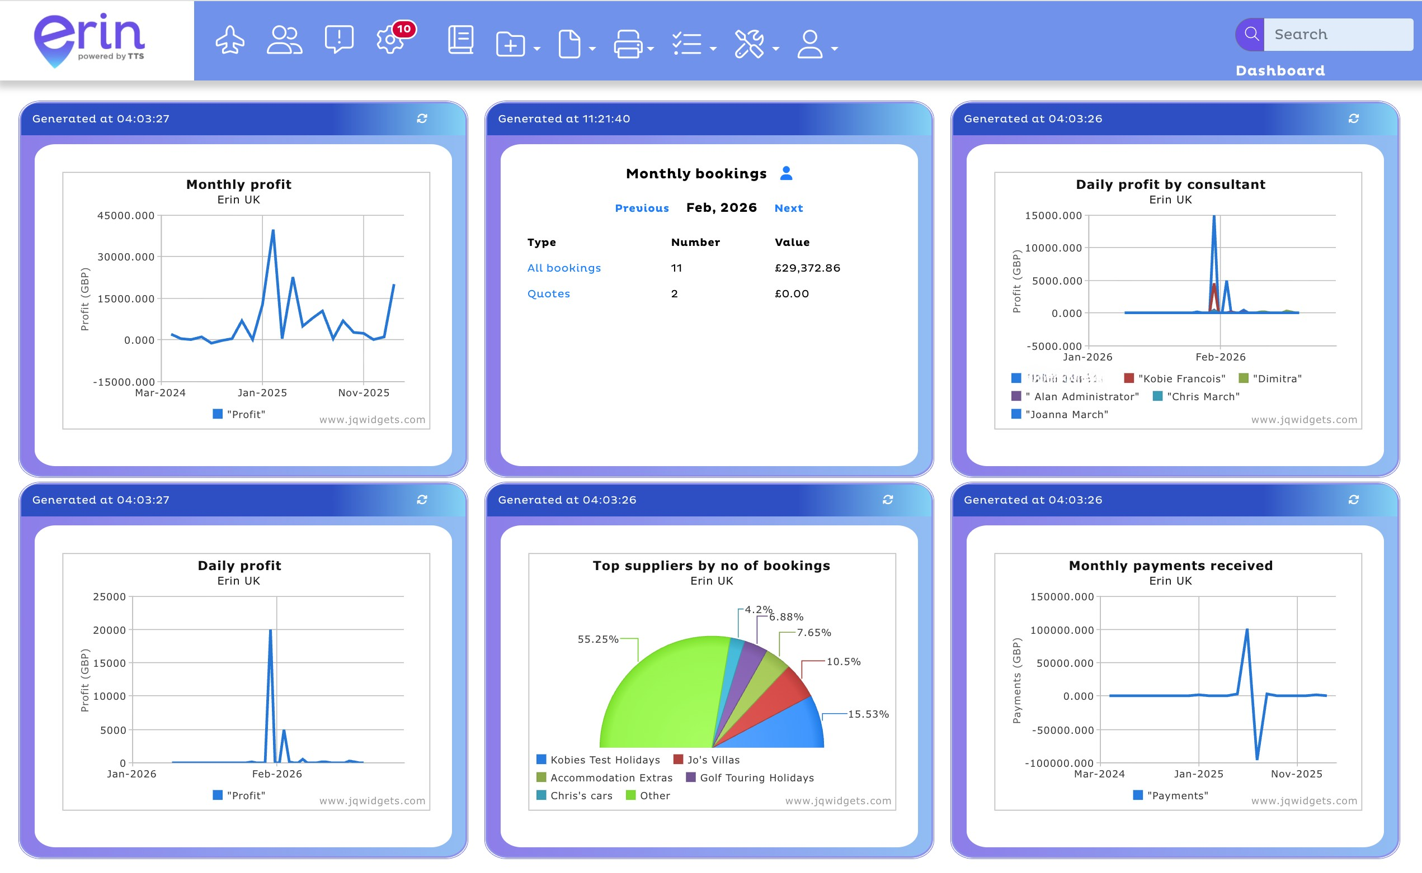Select the Kobies Test Holidays legend color swatch
The width and height of the screenshot is (1422, 873).
pos(541,759)
